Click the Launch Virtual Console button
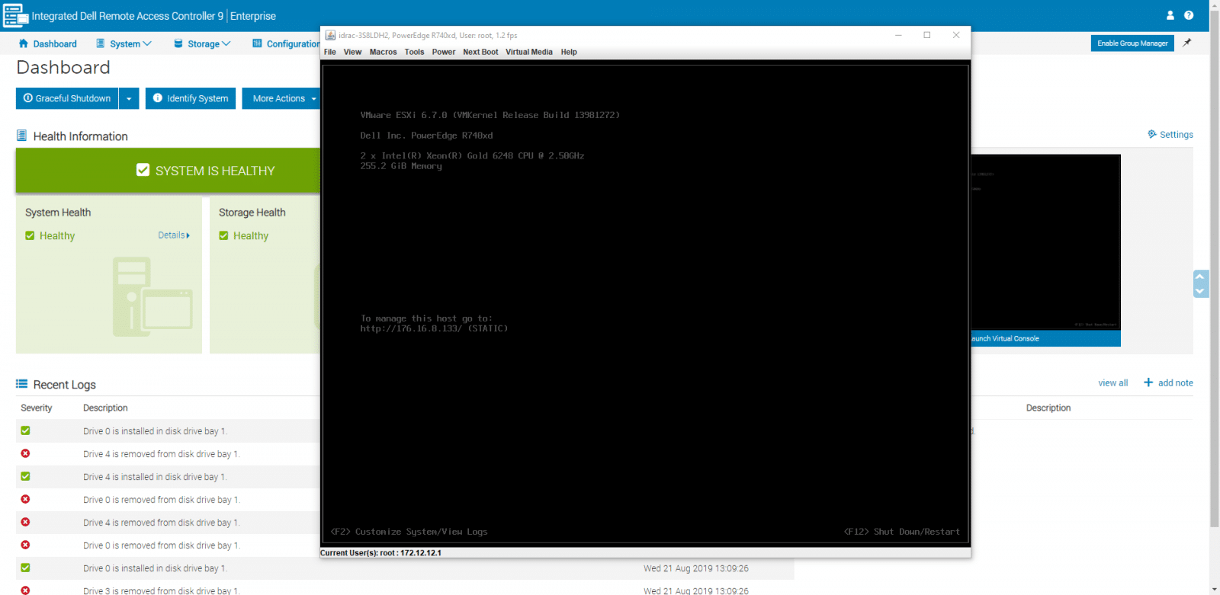1220x595 pixels. 1045,338
